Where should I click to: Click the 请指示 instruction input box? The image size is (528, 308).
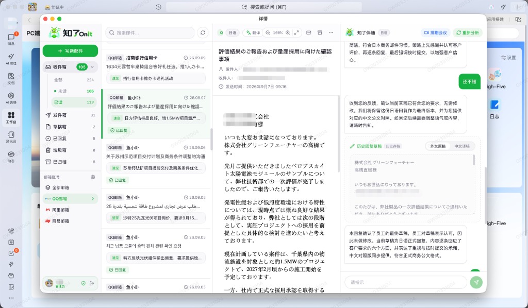(x=405, y=282)
